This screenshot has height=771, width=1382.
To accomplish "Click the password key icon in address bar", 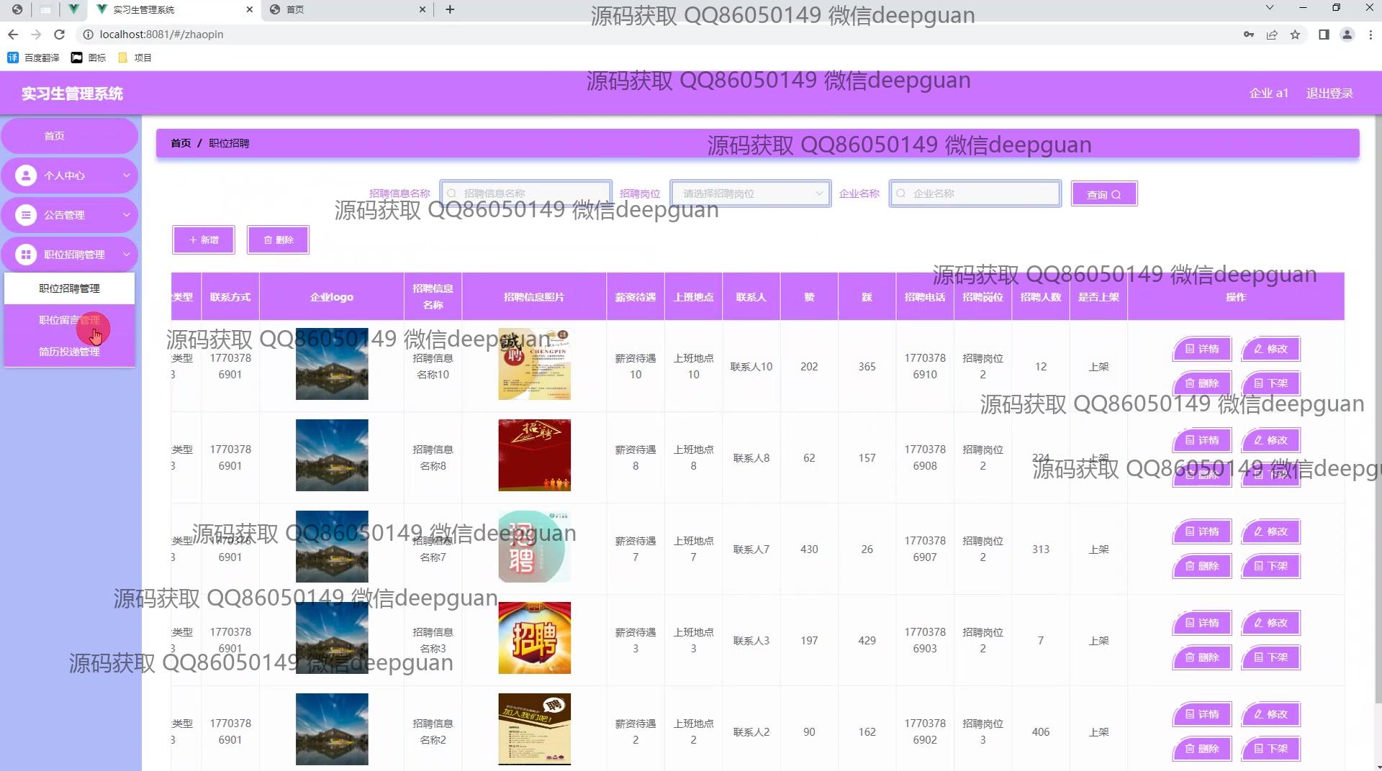I will click(1248, 35).
